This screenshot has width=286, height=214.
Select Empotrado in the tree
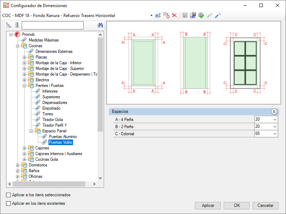click(x=51, y=108)
